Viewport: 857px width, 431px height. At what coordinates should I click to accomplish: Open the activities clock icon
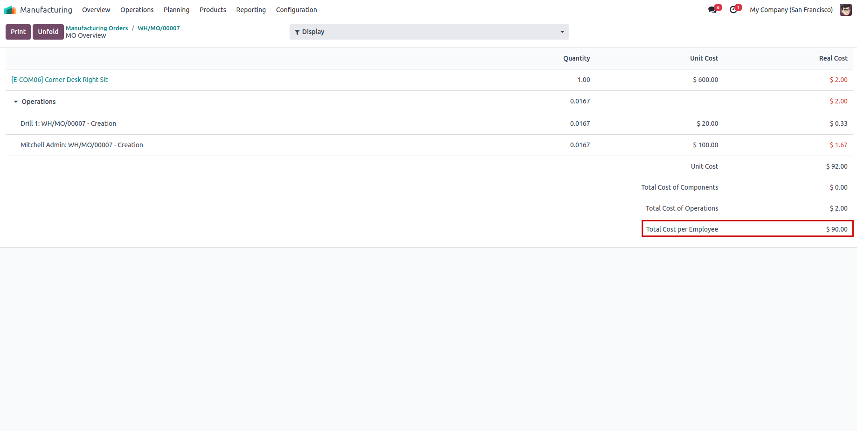[733, 10]
